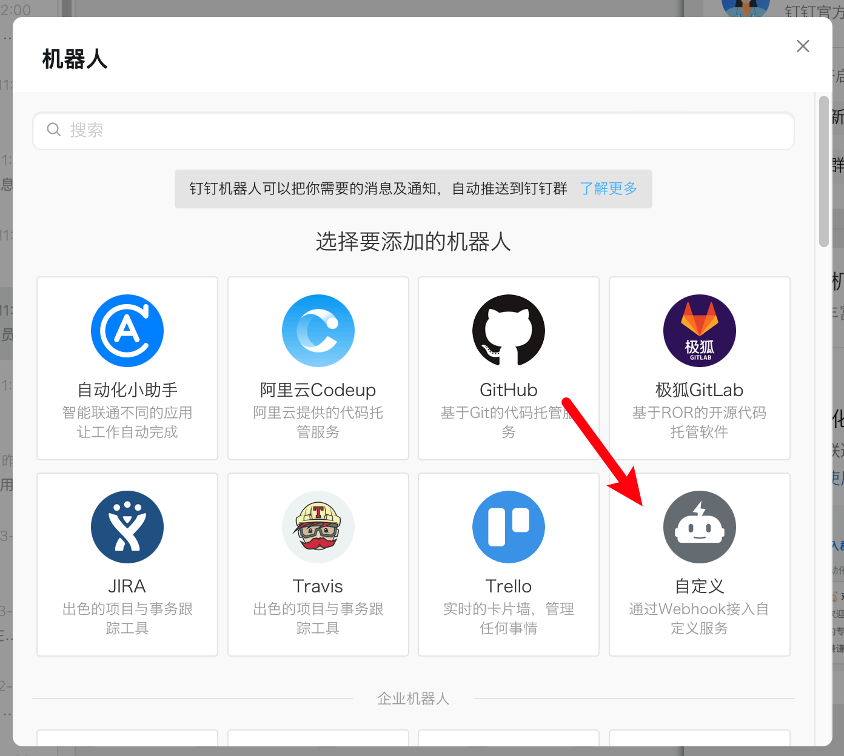The width and height of the screenshot is (844, 756).
Task: Open the 了解更多 link
Action: tap(609, 188)
